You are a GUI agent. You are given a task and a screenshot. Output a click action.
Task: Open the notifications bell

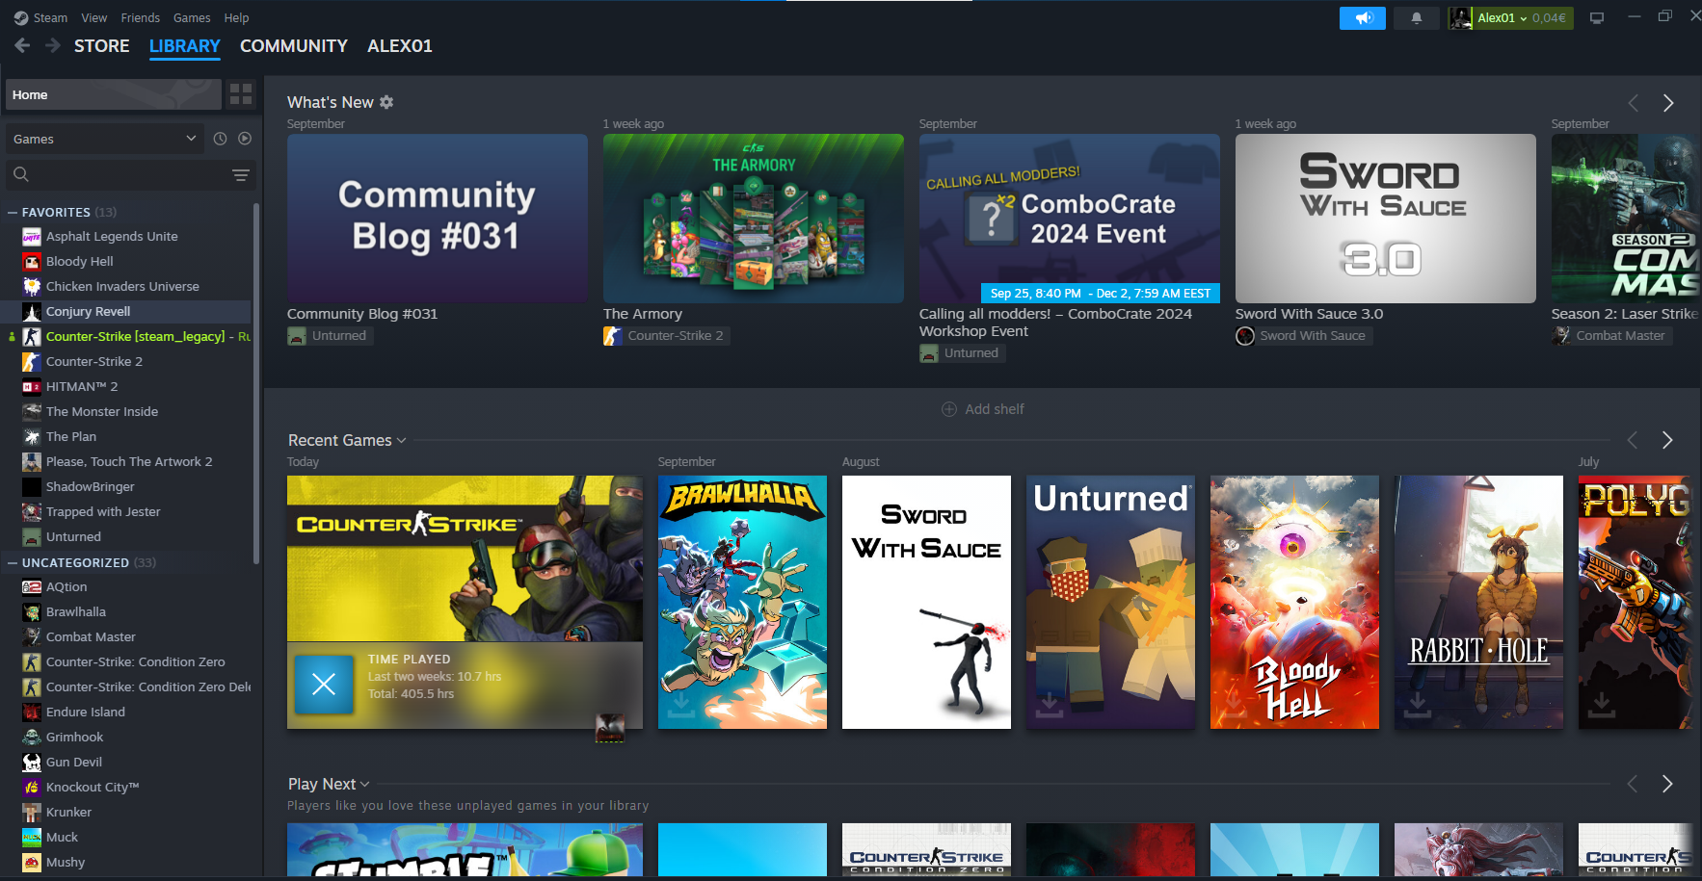click(1416, 18)
